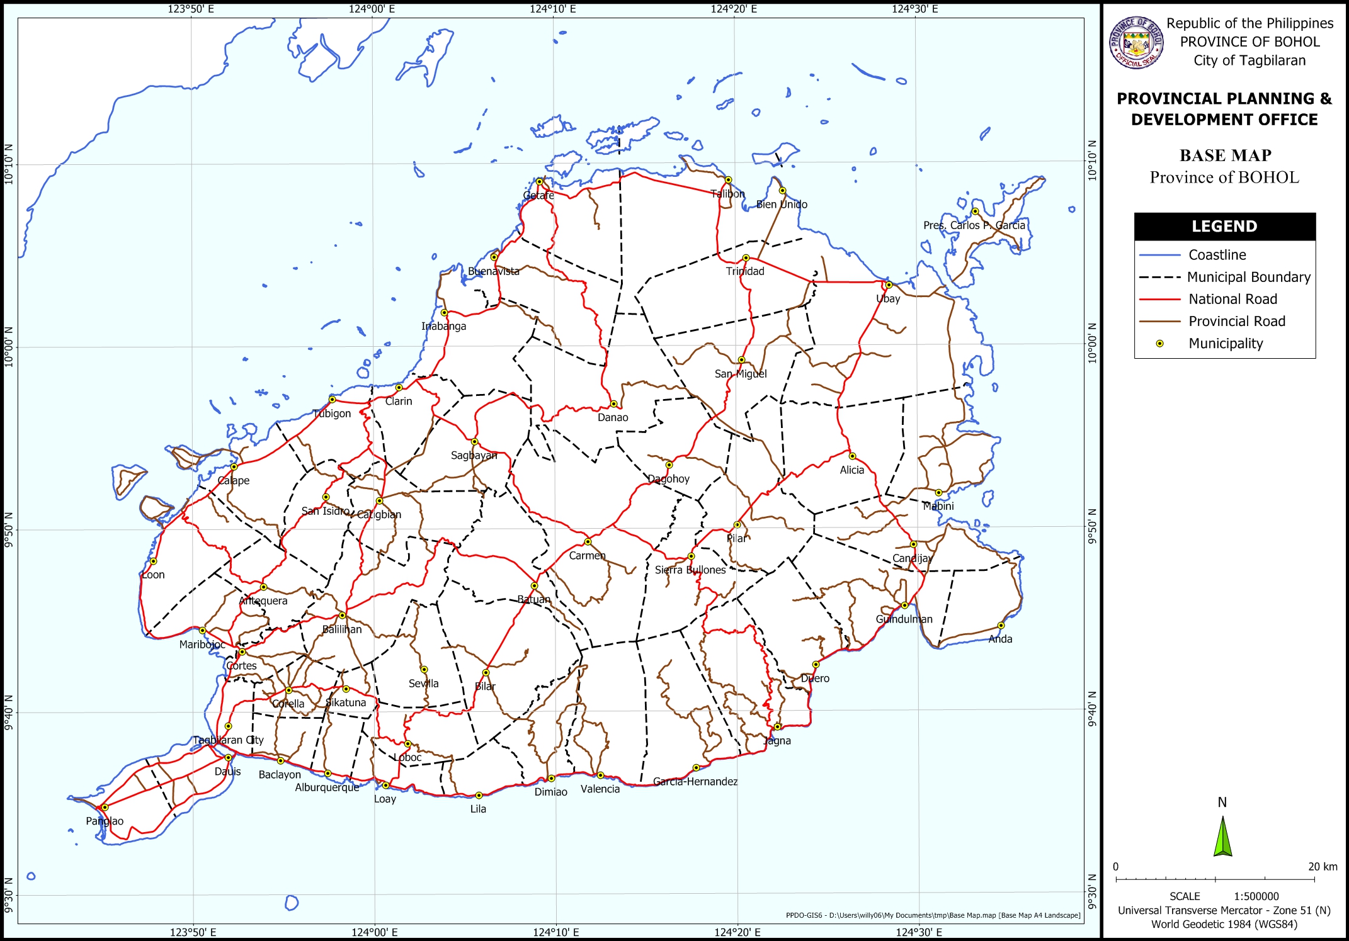Viewport: 1349px width, 941px height.
Task: Click the Guindulman town label
Action: (x=904, y=619)
